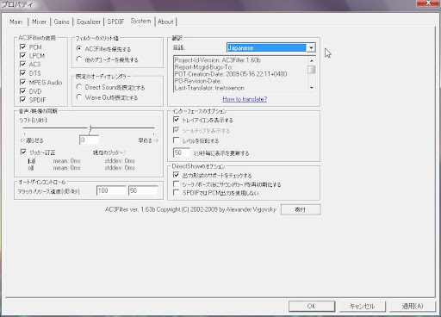Click the attack speed field showing 100
Screen dimensions: 441x317
click(111, 190)
